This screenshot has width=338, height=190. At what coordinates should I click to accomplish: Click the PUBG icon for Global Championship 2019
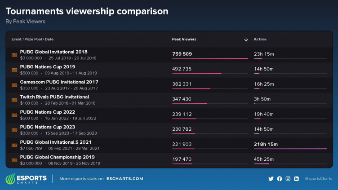click(x=14, y=160)
